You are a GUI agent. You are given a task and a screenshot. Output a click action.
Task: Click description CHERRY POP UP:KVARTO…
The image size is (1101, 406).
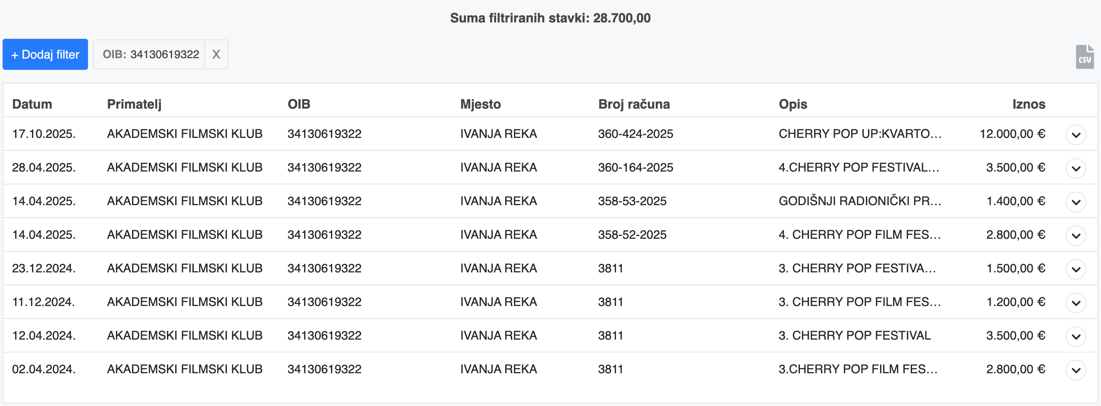pos(860,134)
